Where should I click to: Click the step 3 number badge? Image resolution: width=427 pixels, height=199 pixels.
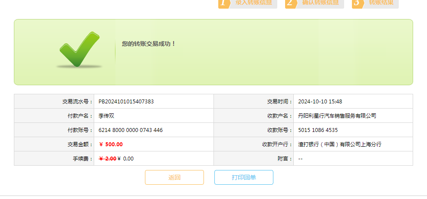click(x=357, y=3)
